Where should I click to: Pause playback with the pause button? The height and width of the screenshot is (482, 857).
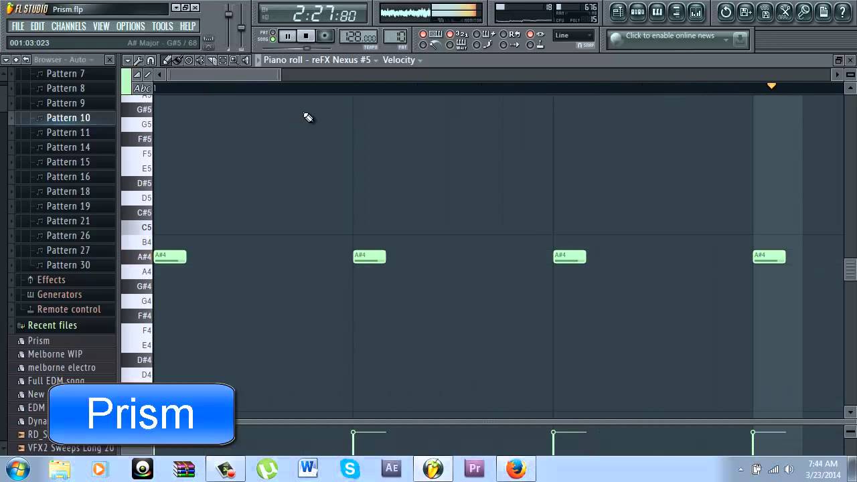[x=287, y=35]
